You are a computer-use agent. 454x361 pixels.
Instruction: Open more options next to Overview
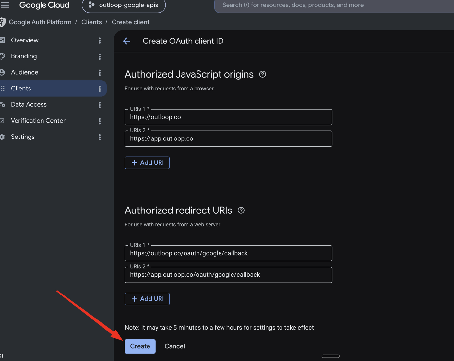point(100,40)
